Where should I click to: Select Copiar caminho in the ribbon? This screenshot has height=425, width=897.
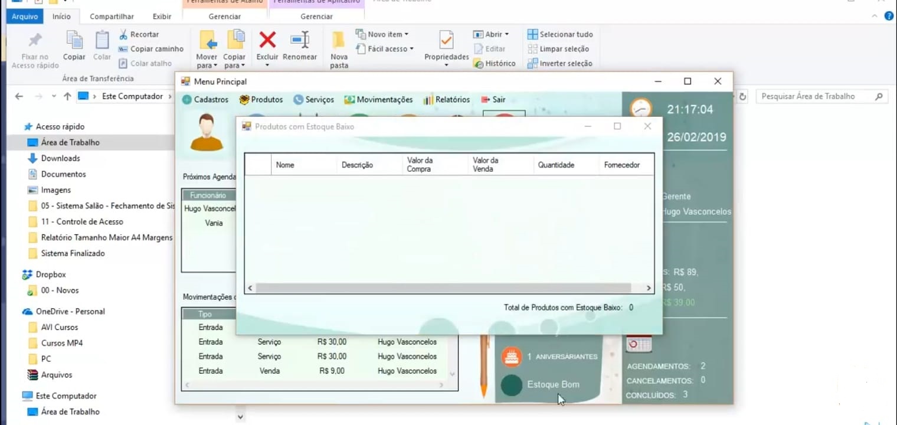pyautogui.click(x=151, y=49)
